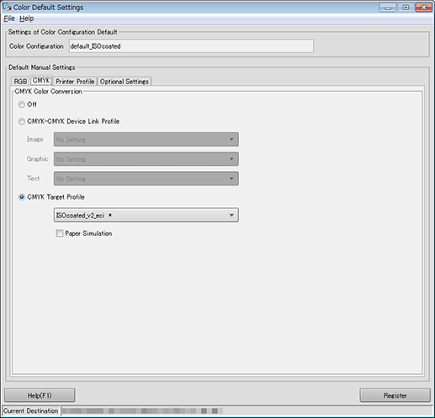Enable the Paper Simulation checkbox
Image resolution: width=435 pixels, height=418 pixels.
pos(59,233)
